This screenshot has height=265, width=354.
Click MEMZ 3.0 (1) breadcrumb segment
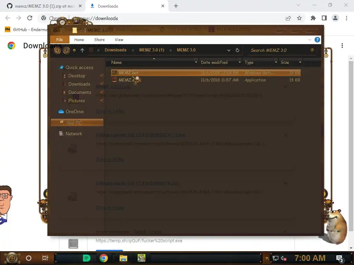pos(151,50)
